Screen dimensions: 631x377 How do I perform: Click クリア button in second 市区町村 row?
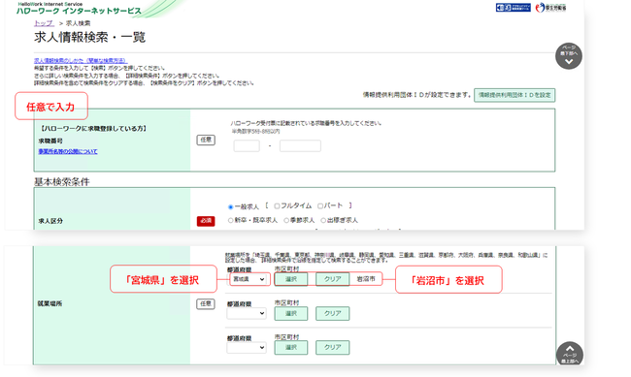click(332, 313)
